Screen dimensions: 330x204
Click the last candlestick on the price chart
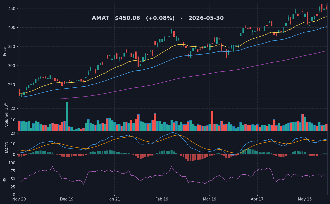click(x=326, y=8)
